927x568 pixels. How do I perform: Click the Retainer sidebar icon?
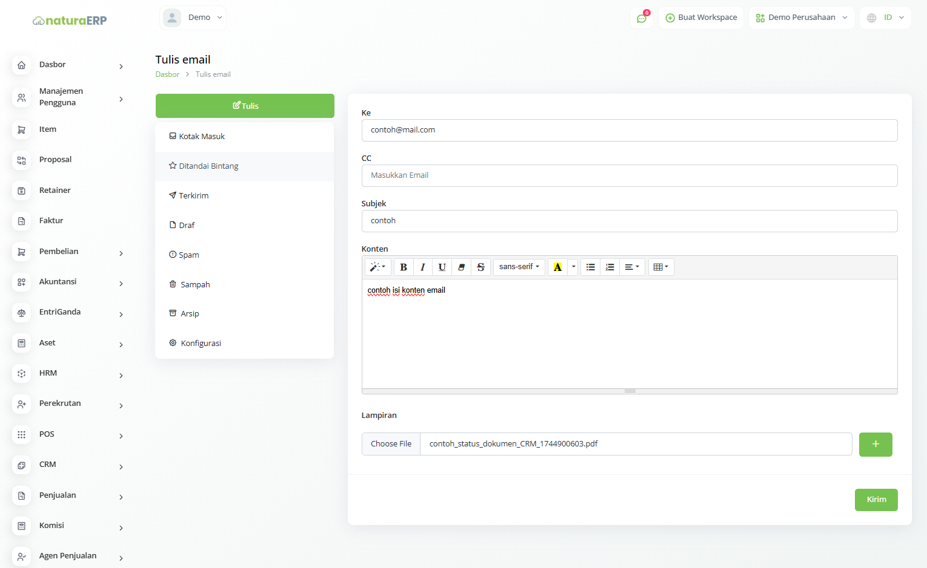(x=22, y=191)
